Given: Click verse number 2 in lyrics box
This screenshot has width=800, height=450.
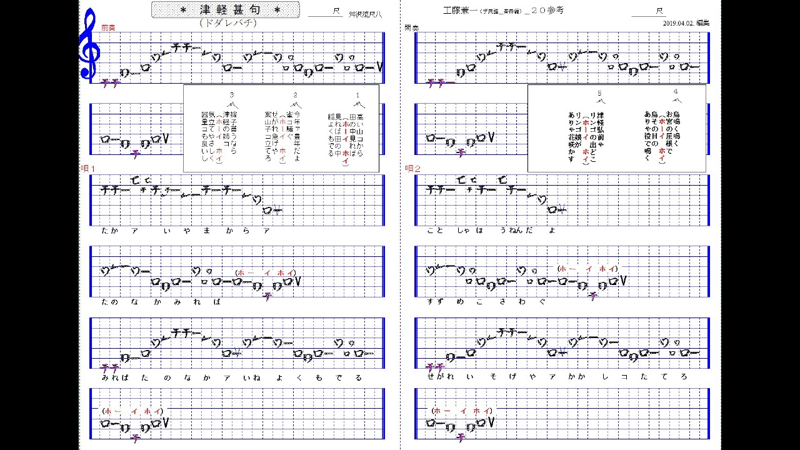Looking at the screenshot, I should coord(295,95).
